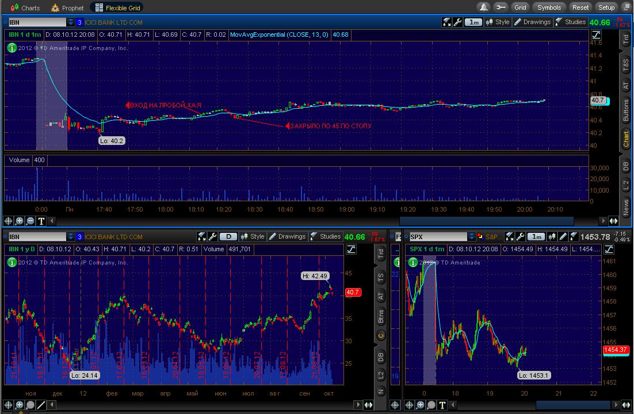Open the Setup menu

[x=606, y=7]
